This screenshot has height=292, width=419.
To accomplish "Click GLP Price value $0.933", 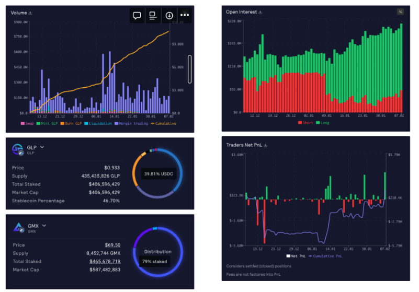I will point(112,168).
